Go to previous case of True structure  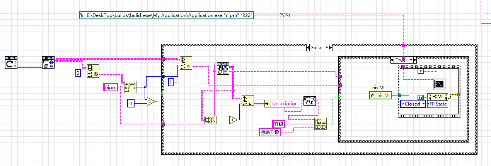click(393, 60)
